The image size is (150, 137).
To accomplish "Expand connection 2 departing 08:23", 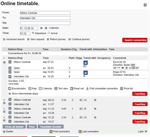I will pyautogui.click(x=4, y=103).
